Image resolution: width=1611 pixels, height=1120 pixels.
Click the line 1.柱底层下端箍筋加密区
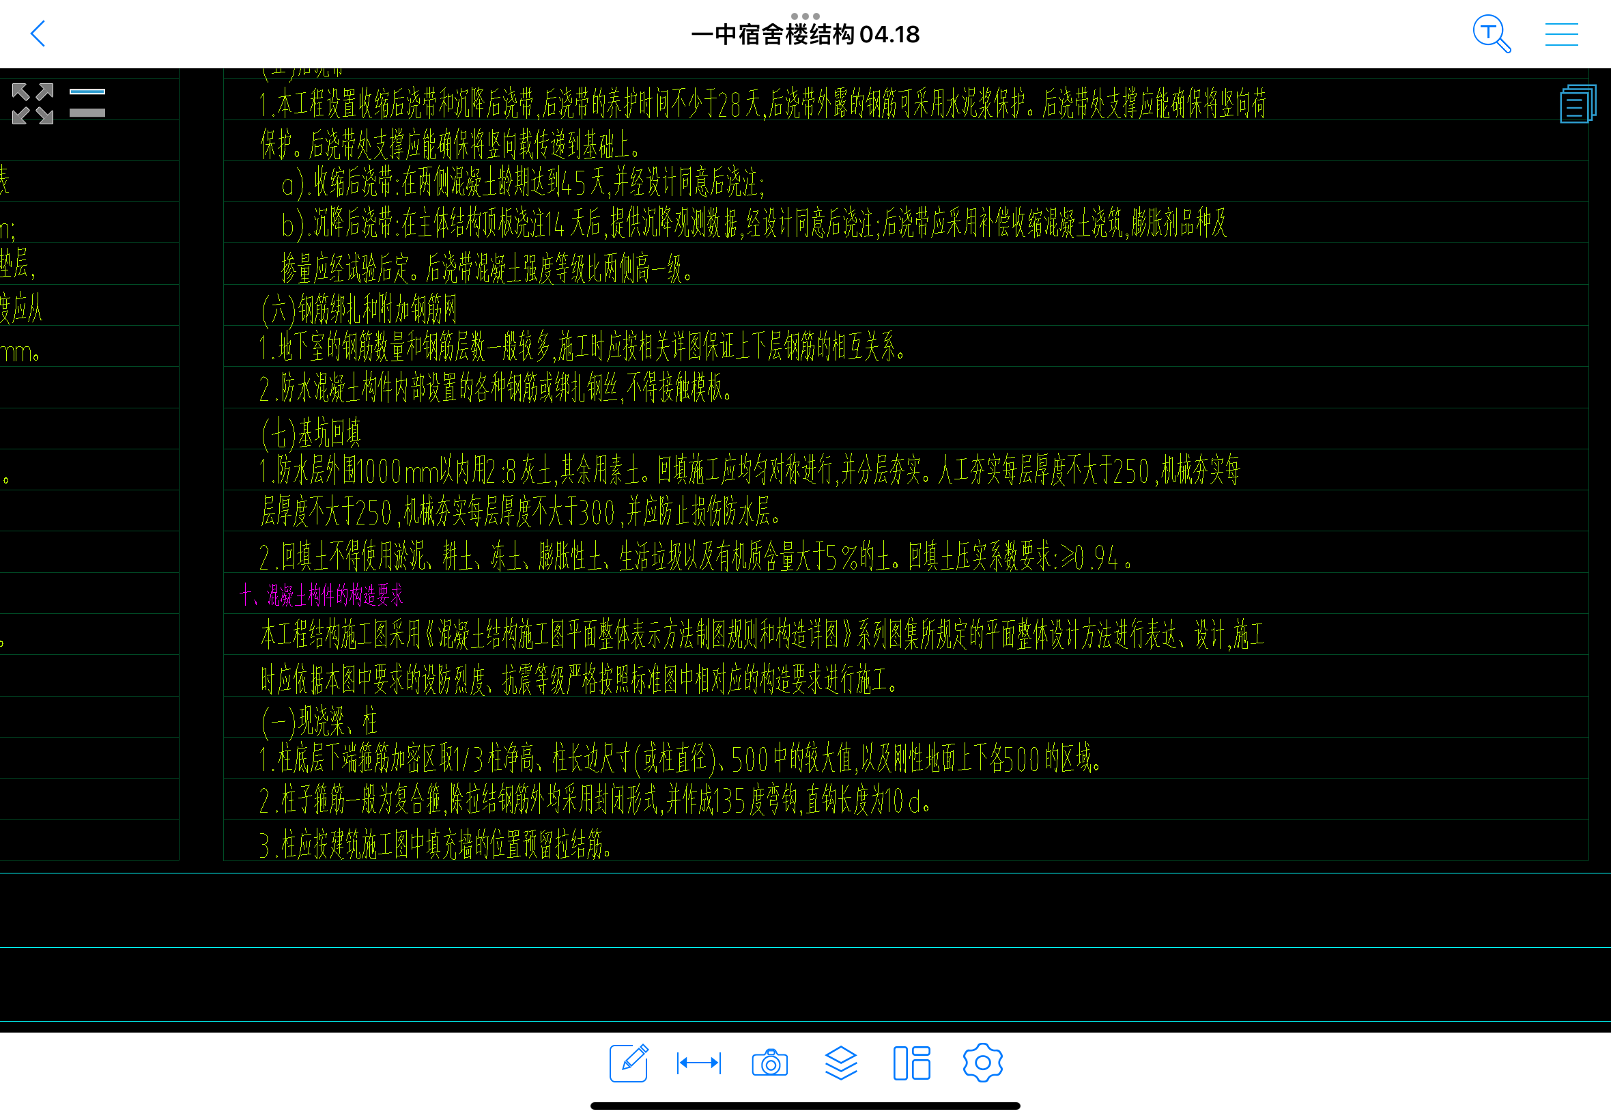[x=681, y=759]
